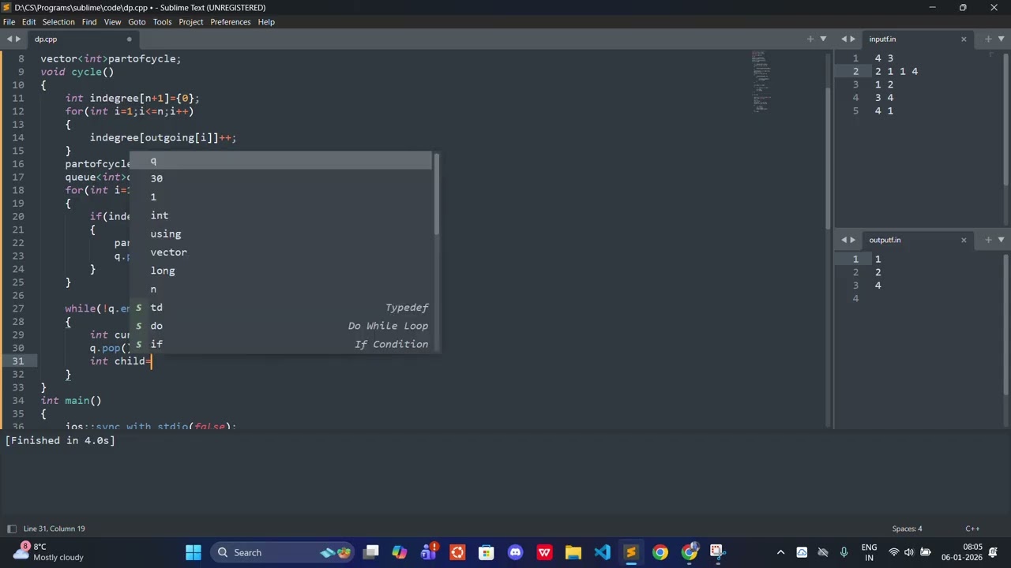Add new tab in dp.cpp pane
The height and width of the screenshot is (568, 1011).
click(810, 39)
